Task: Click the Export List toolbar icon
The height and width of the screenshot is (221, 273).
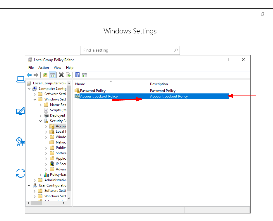Action: click(x=68, y=75)
